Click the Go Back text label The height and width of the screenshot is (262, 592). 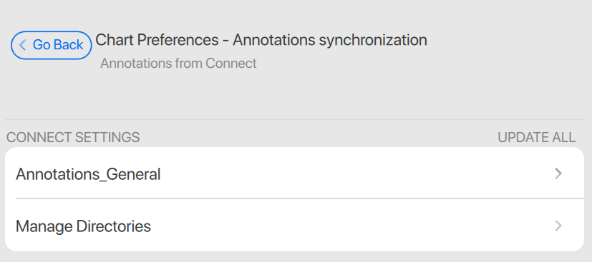coord(58,45)
